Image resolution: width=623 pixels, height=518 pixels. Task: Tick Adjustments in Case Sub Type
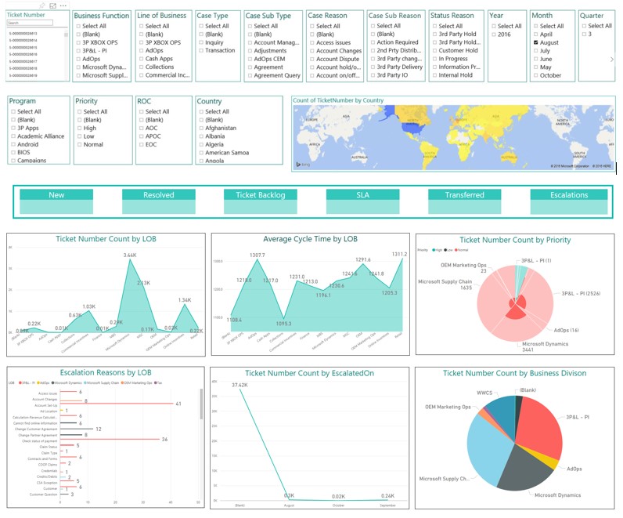pyautogui.click(x=250, y=50)
